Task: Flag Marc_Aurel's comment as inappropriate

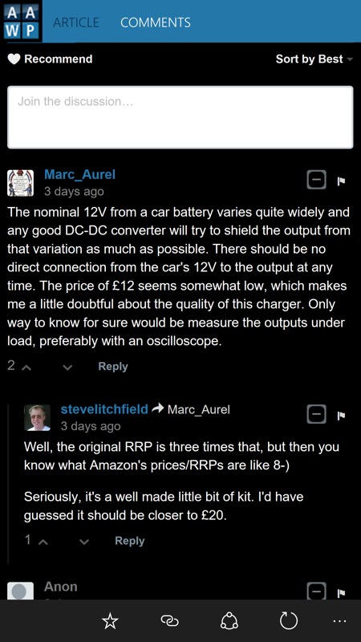Action: coord(340,181)
